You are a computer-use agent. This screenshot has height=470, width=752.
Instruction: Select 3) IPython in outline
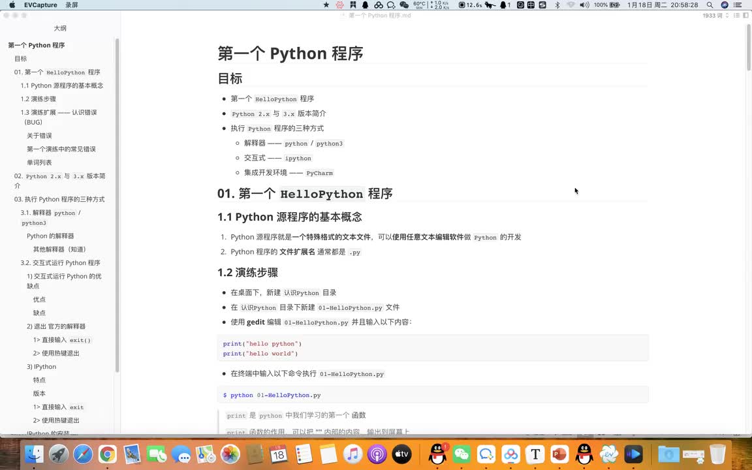coord(41,366)
